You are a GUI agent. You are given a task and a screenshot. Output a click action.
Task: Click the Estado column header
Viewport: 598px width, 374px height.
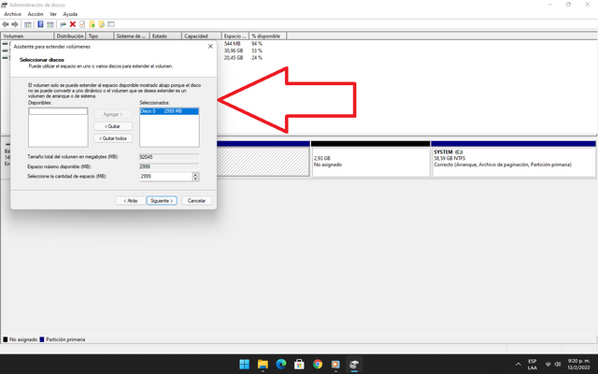pyautogui.click(x=165, y=36)
